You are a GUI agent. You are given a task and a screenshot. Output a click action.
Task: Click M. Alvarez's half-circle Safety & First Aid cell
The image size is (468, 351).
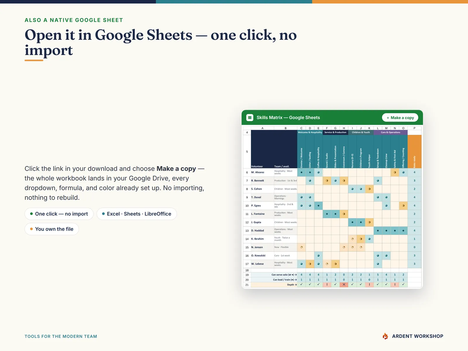point(395,172)
